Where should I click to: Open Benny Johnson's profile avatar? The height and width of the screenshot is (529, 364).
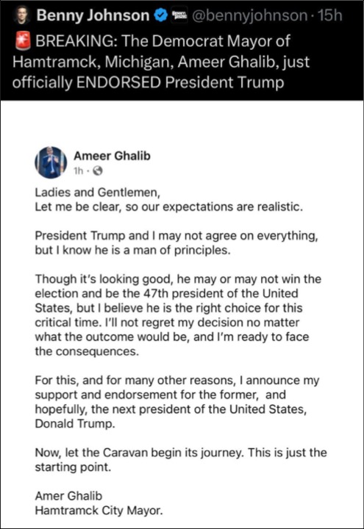click(x=24, y=15)
